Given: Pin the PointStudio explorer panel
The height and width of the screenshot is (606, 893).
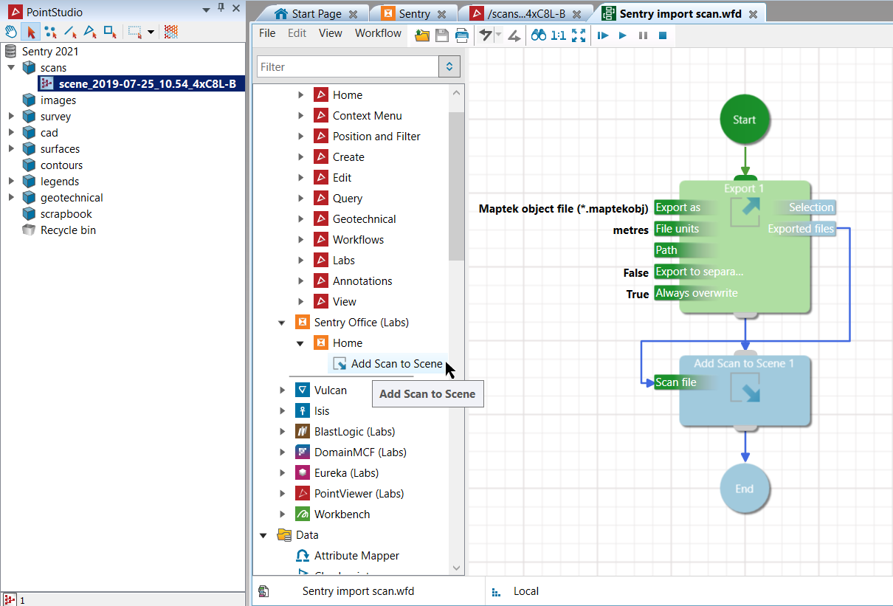Looking at the screenshot, I should [x=221, y=8].
